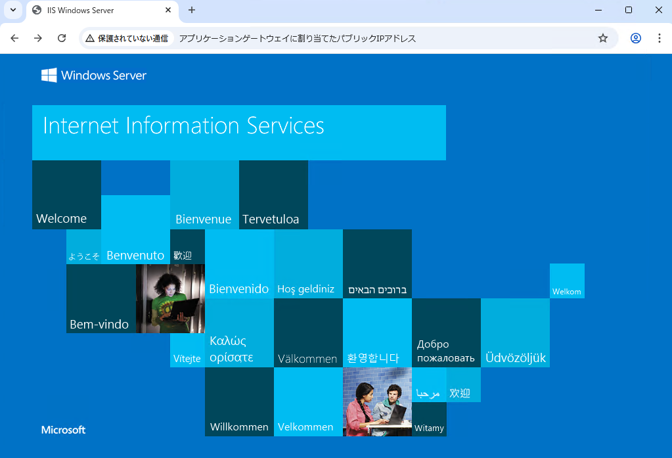Image resolution: width=672 pixels, height=458 pixels.
Task: Bookmark this page with the star icon
Action: (x=602, y=38)
